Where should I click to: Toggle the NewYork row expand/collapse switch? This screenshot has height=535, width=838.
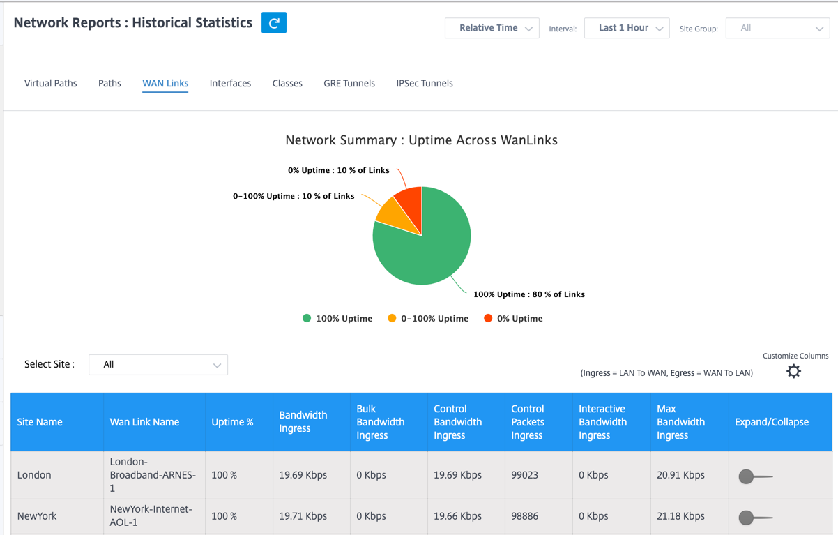coord(755,518)
